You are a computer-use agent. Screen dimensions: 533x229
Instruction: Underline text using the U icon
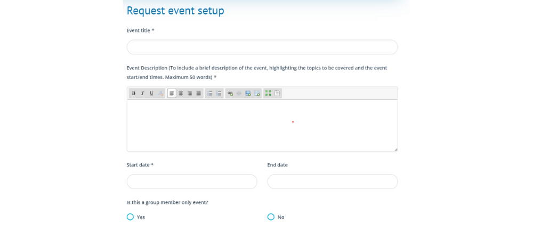151,93
